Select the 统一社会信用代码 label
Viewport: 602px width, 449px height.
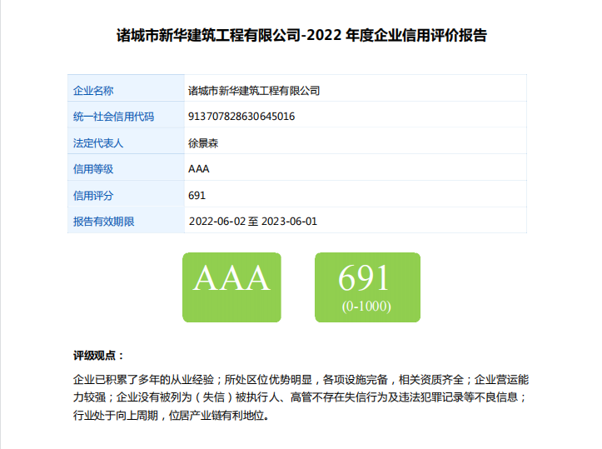click(x=113, y=117)
